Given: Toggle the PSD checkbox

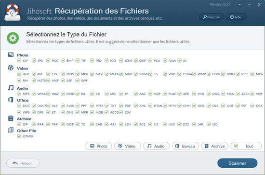Looking at the screenshot, I should pos(92,61).
